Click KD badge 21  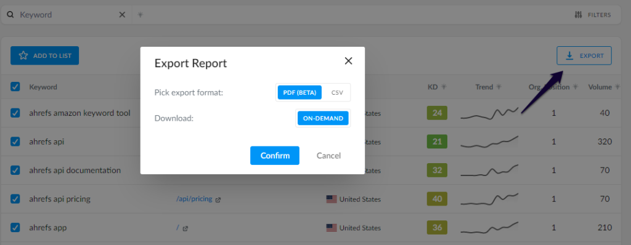[x=437, y=142]
